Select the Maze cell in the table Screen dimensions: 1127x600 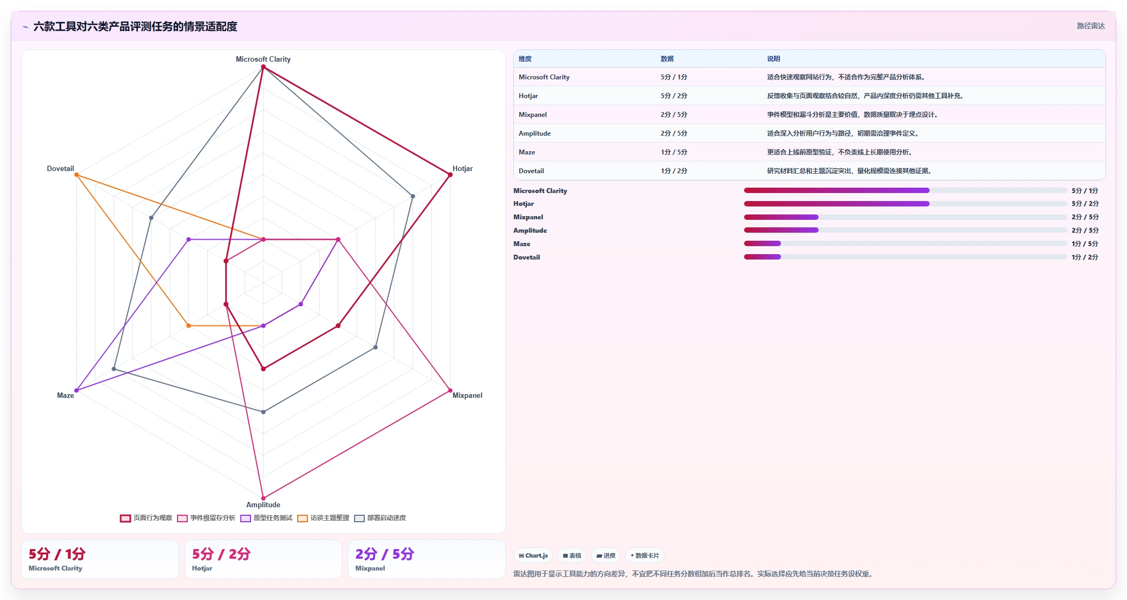click(527, 152)
